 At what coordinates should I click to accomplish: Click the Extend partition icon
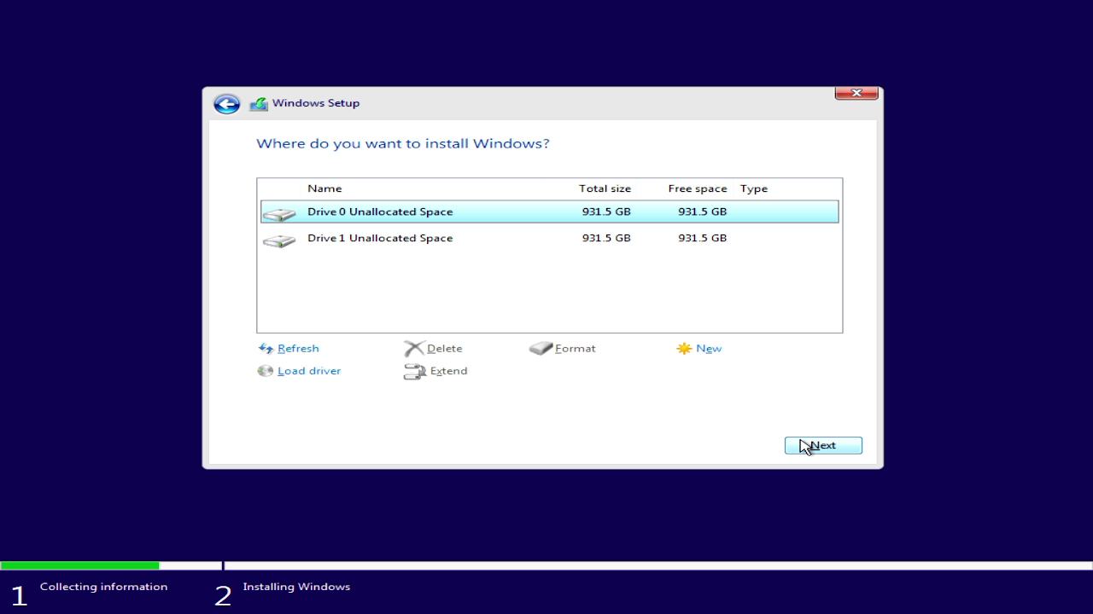click(x=414, y=372)
